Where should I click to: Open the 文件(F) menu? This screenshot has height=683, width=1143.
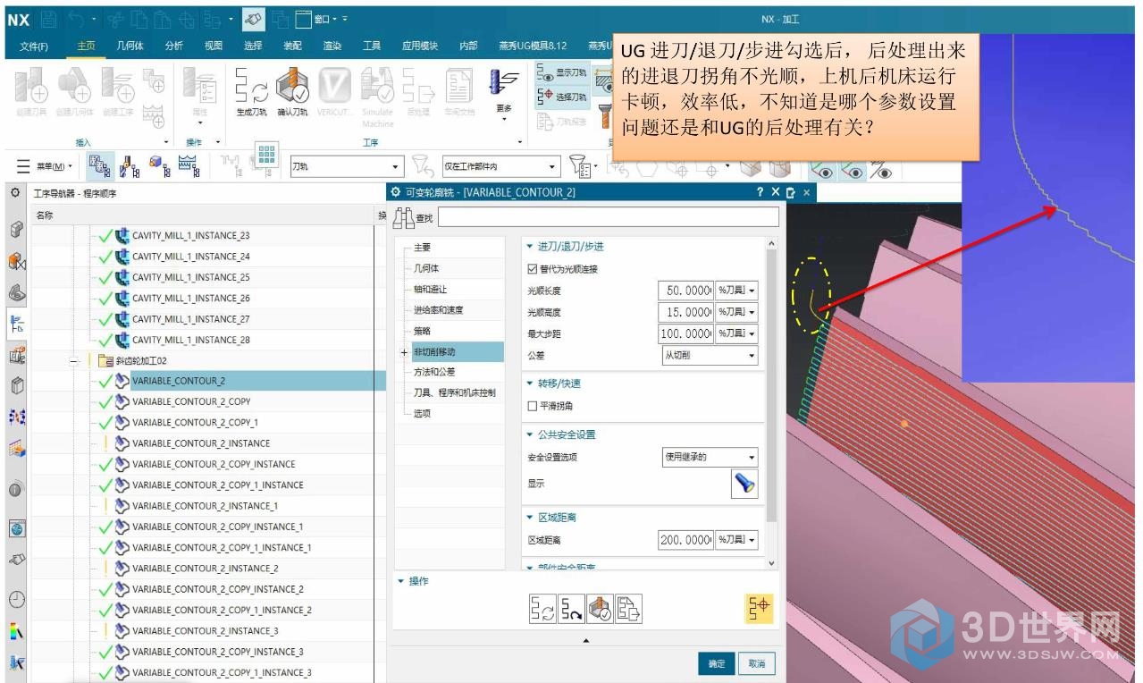pos(34,46)
